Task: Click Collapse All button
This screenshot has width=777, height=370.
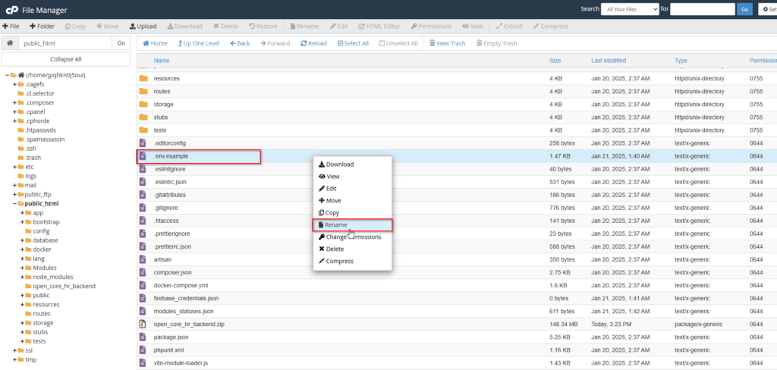Action: tap(66, 59)
